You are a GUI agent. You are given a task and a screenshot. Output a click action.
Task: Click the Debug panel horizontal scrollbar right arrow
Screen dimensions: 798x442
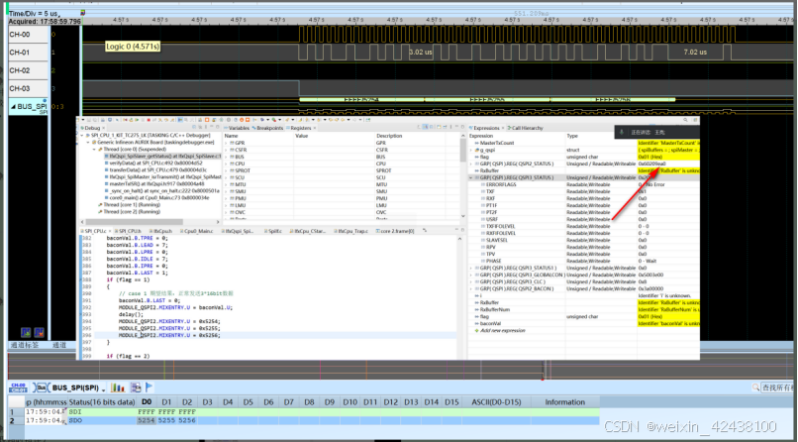[218, 222]
